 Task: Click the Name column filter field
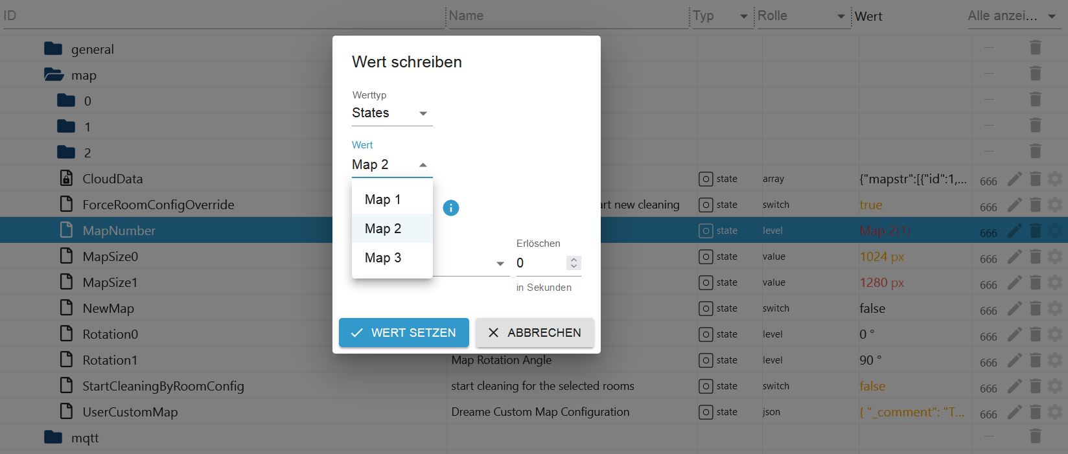pyautogui.click(x=567, y=16)
